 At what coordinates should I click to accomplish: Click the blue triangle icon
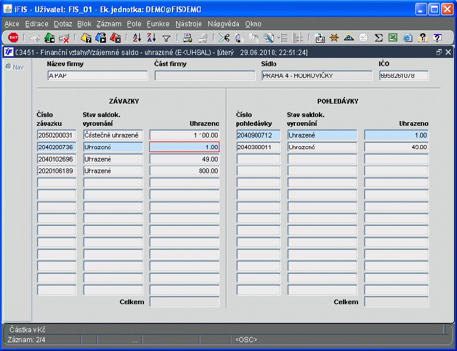[349, 38]
